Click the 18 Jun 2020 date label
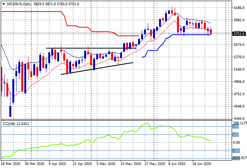Screen dimensions: 247x168 202,164
